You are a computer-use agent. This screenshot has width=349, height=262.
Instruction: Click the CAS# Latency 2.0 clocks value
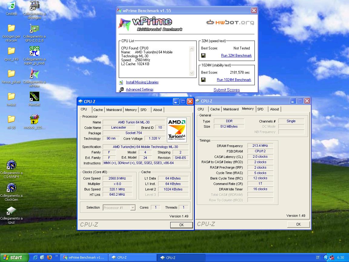pyautogui.click(x=260, y=156)
